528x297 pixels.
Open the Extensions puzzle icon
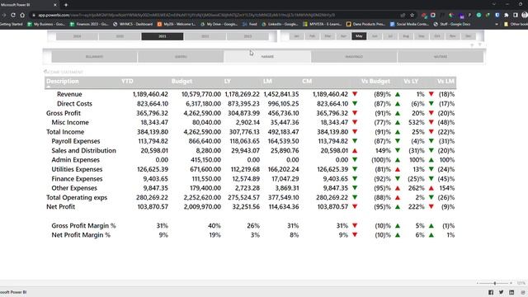point(506,15)
